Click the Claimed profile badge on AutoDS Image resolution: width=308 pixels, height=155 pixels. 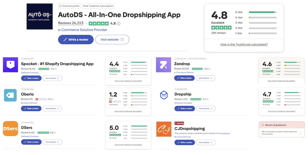tap(69, 6)
